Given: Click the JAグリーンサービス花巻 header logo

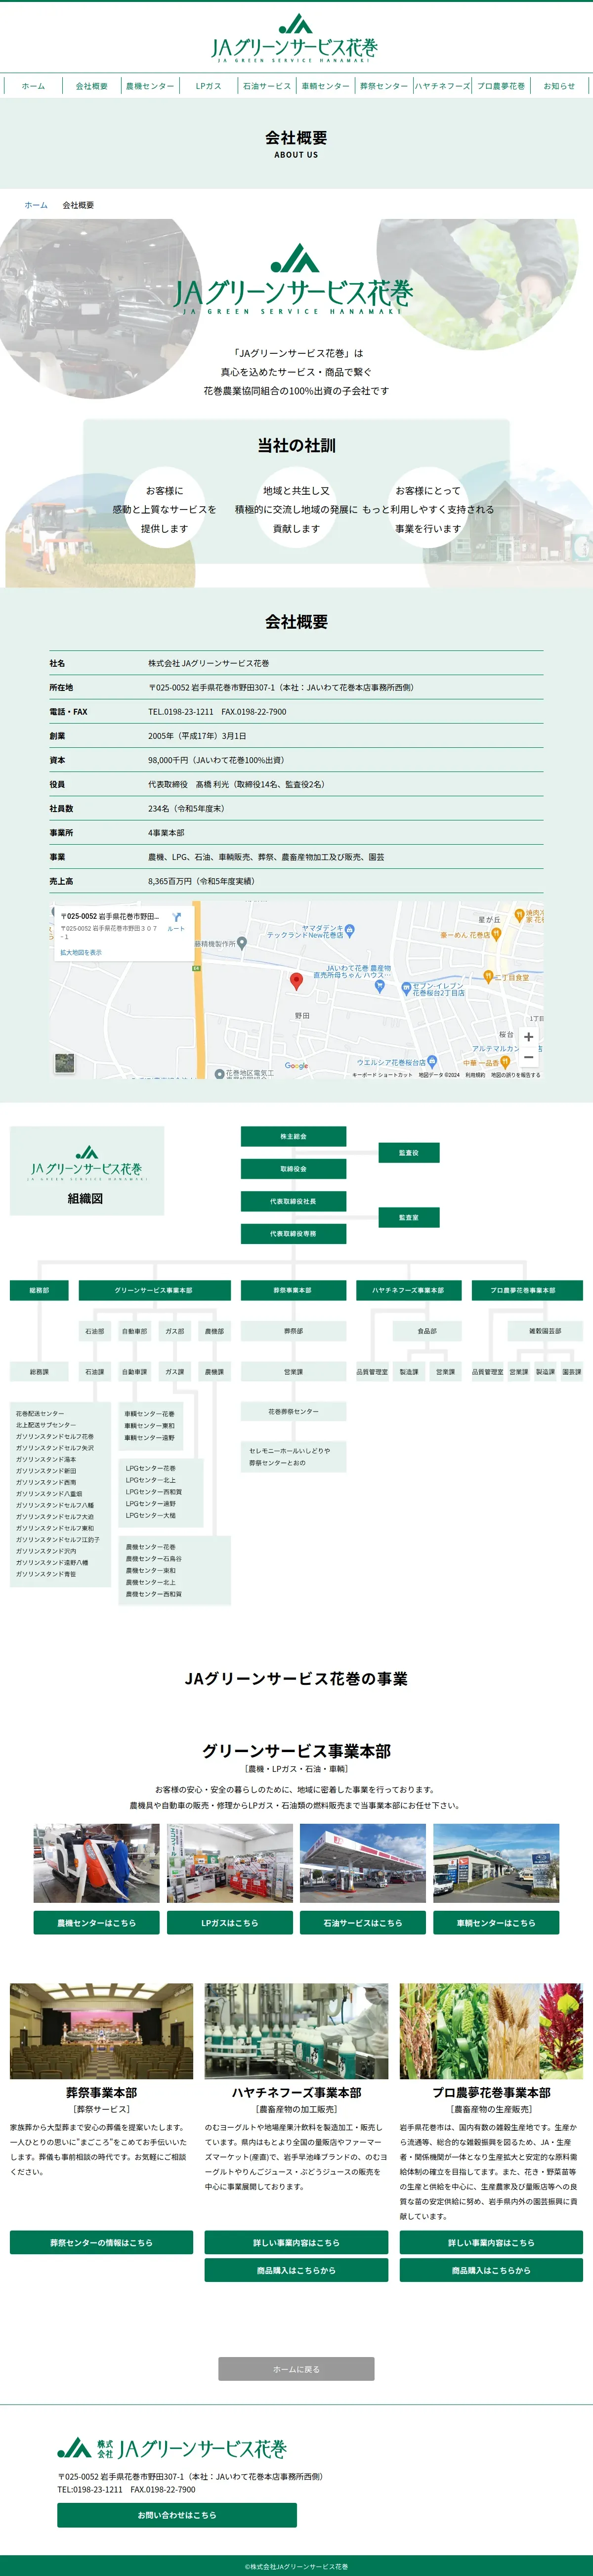Looking at the screenshot, I should point(295,39).
